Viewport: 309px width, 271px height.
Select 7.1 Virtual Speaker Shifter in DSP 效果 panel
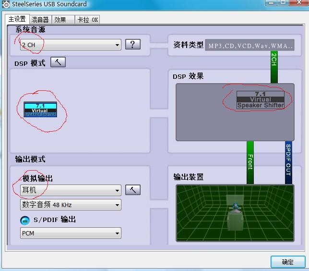pyautogui.click(x=261, y=100)
